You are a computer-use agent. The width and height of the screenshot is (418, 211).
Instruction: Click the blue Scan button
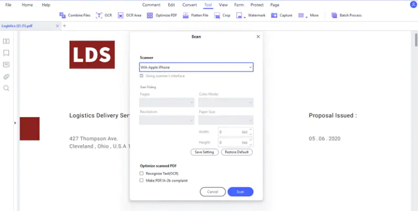[241, 192]
